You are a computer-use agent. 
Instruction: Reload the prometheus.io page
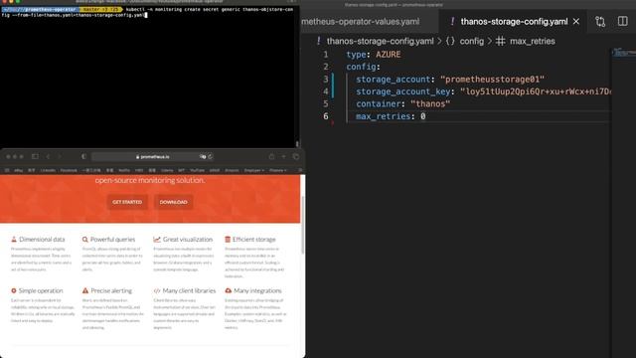click(210, 157)
